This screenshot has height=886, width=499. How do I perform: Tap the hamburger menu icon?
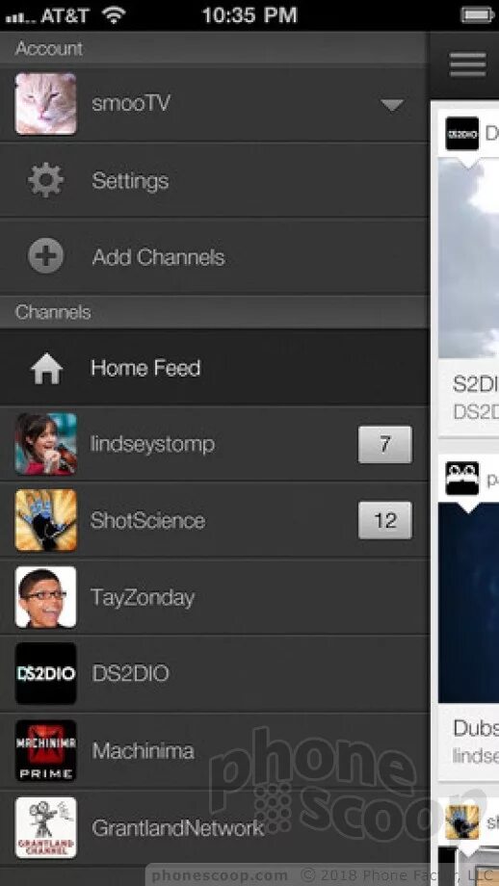point(467,65)
